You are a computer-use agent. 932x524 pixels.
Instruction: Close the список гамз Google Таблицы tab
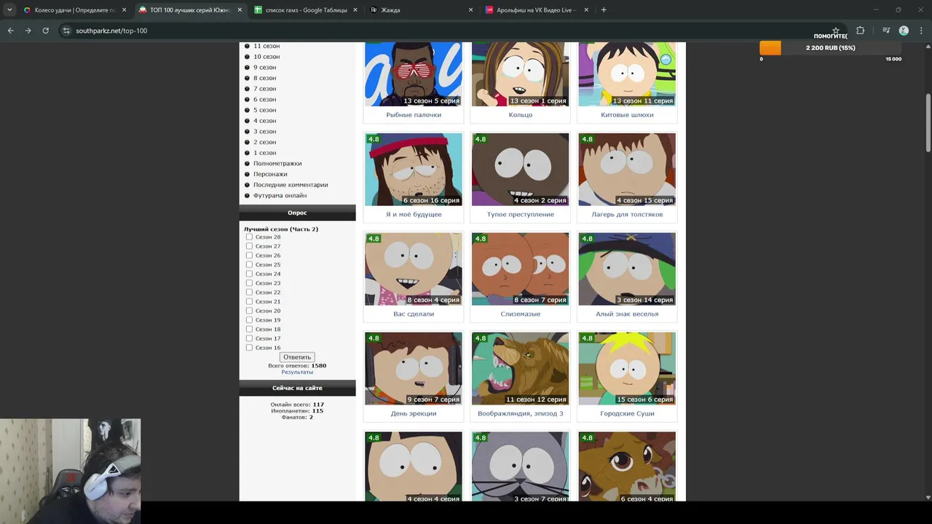click(x=355, y=10)
